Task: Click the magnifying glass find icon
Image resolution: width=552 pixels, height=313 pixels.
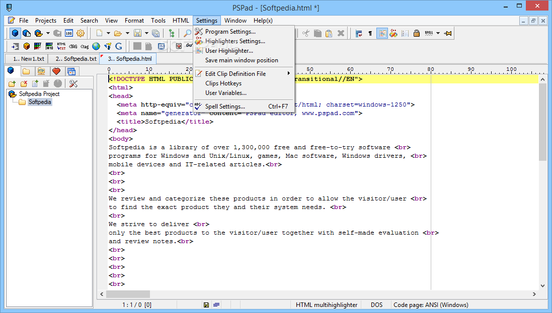Action: point(187,33)
